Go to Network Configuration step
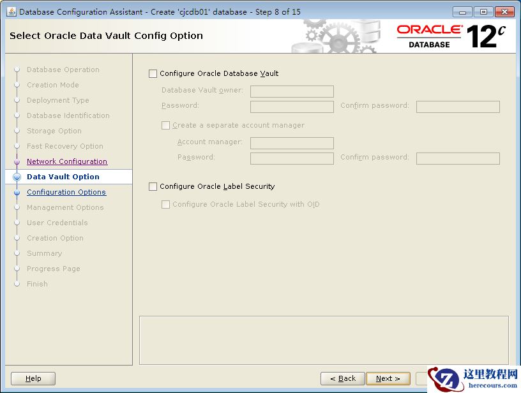The image size is (521, 393). pos(67,161)
